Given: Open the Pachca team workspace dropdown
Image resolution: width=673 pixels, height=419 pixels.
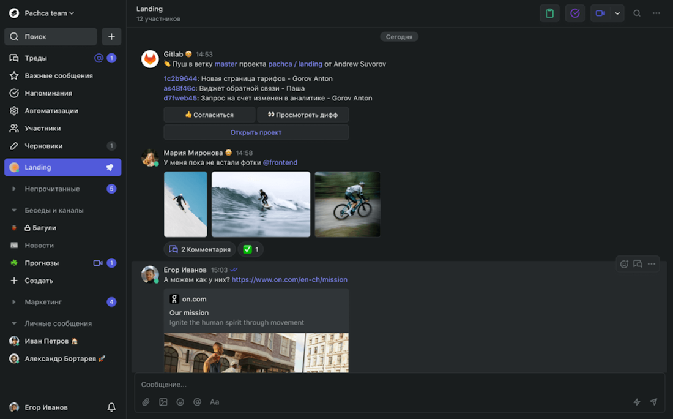Looking at the screenshot, I should [49, 13].
